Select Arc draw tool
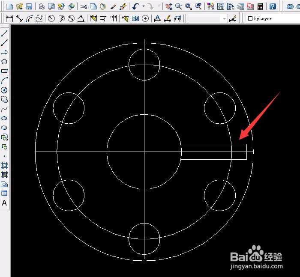 [4, 80]
